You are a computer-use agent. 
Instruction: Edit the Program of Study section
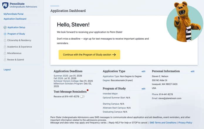click(x=143, y=89)
